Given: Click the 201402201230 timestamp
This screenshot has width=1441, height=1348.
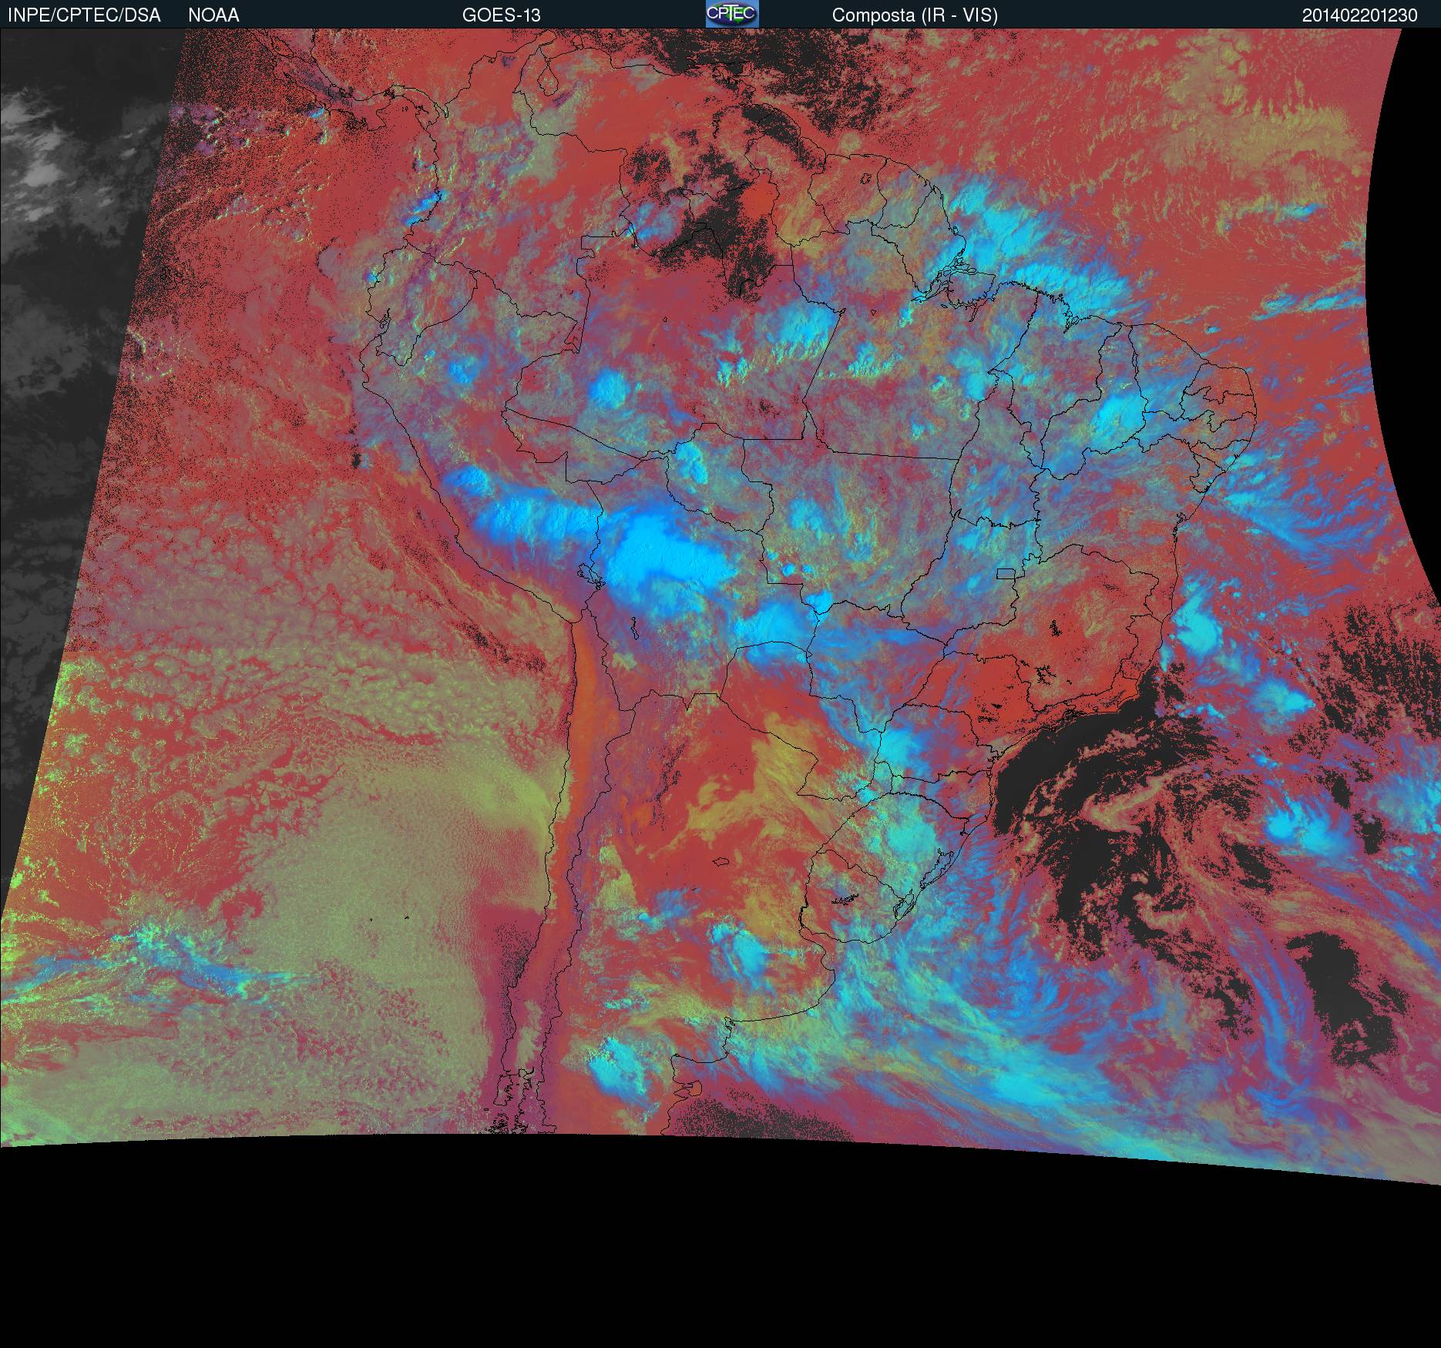Looking at the screenshot, I should (1359, 15).
